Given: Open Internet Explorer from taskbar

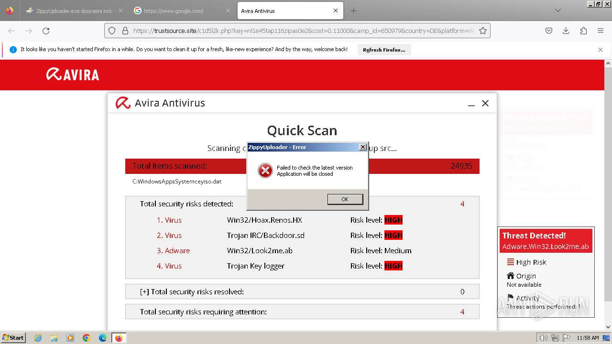Looking at the screenshot, I should (38, 338).
